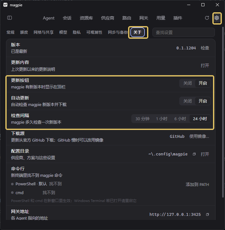Viewport: 225px width, 230px height.
Task: Open 插件 tab
Action: tap(178, 18)
